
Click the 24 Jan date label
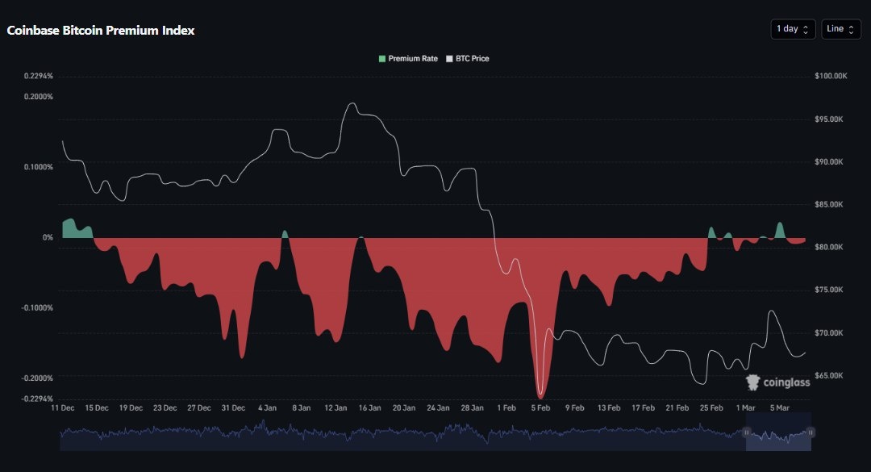click(438, 408)
